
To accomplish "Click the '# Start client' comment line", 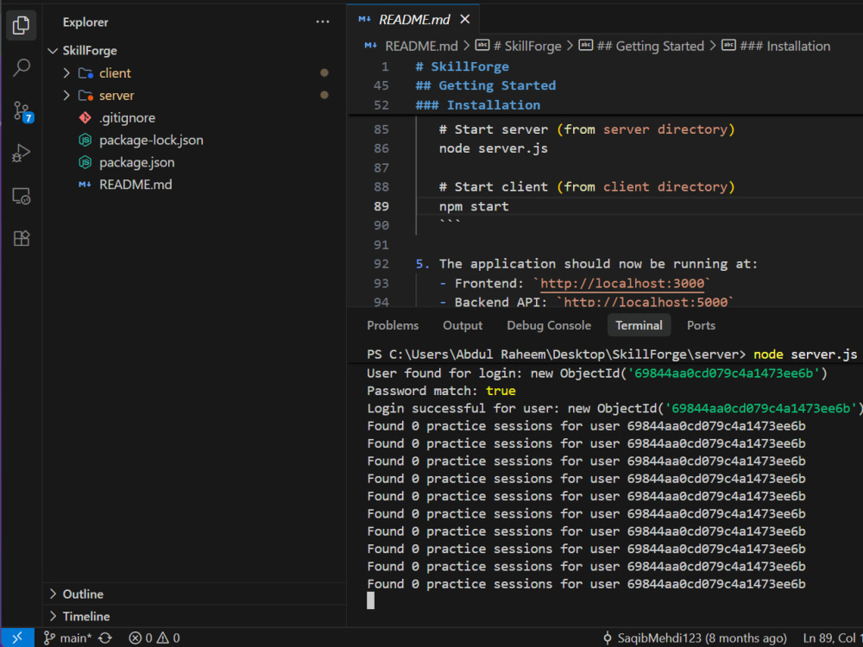I will pos(587,187).
